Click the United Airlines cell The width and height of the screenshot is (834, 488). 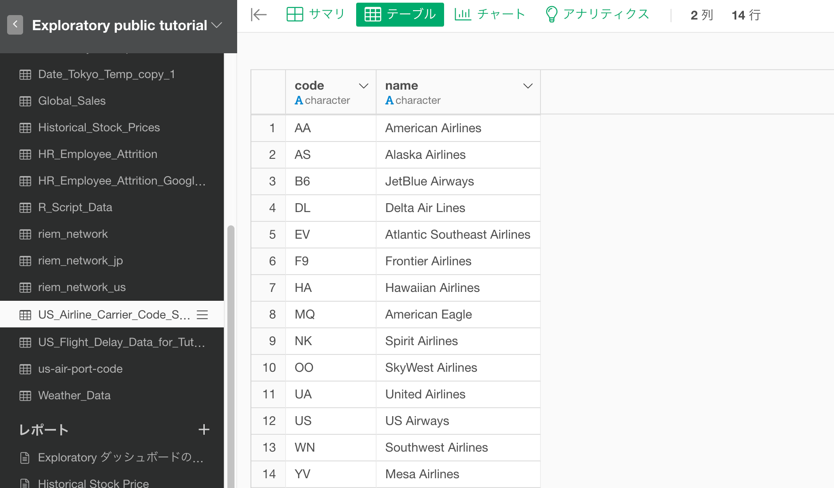pyautogui.click(x=458, y=394)
